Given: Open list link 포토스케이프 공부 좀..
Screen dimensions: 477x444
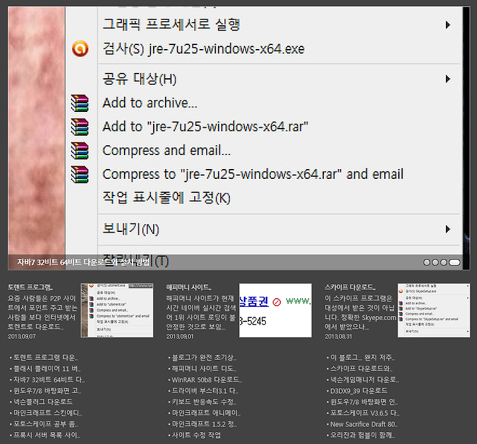Looking at the screenshot, I should coord(45,424).
